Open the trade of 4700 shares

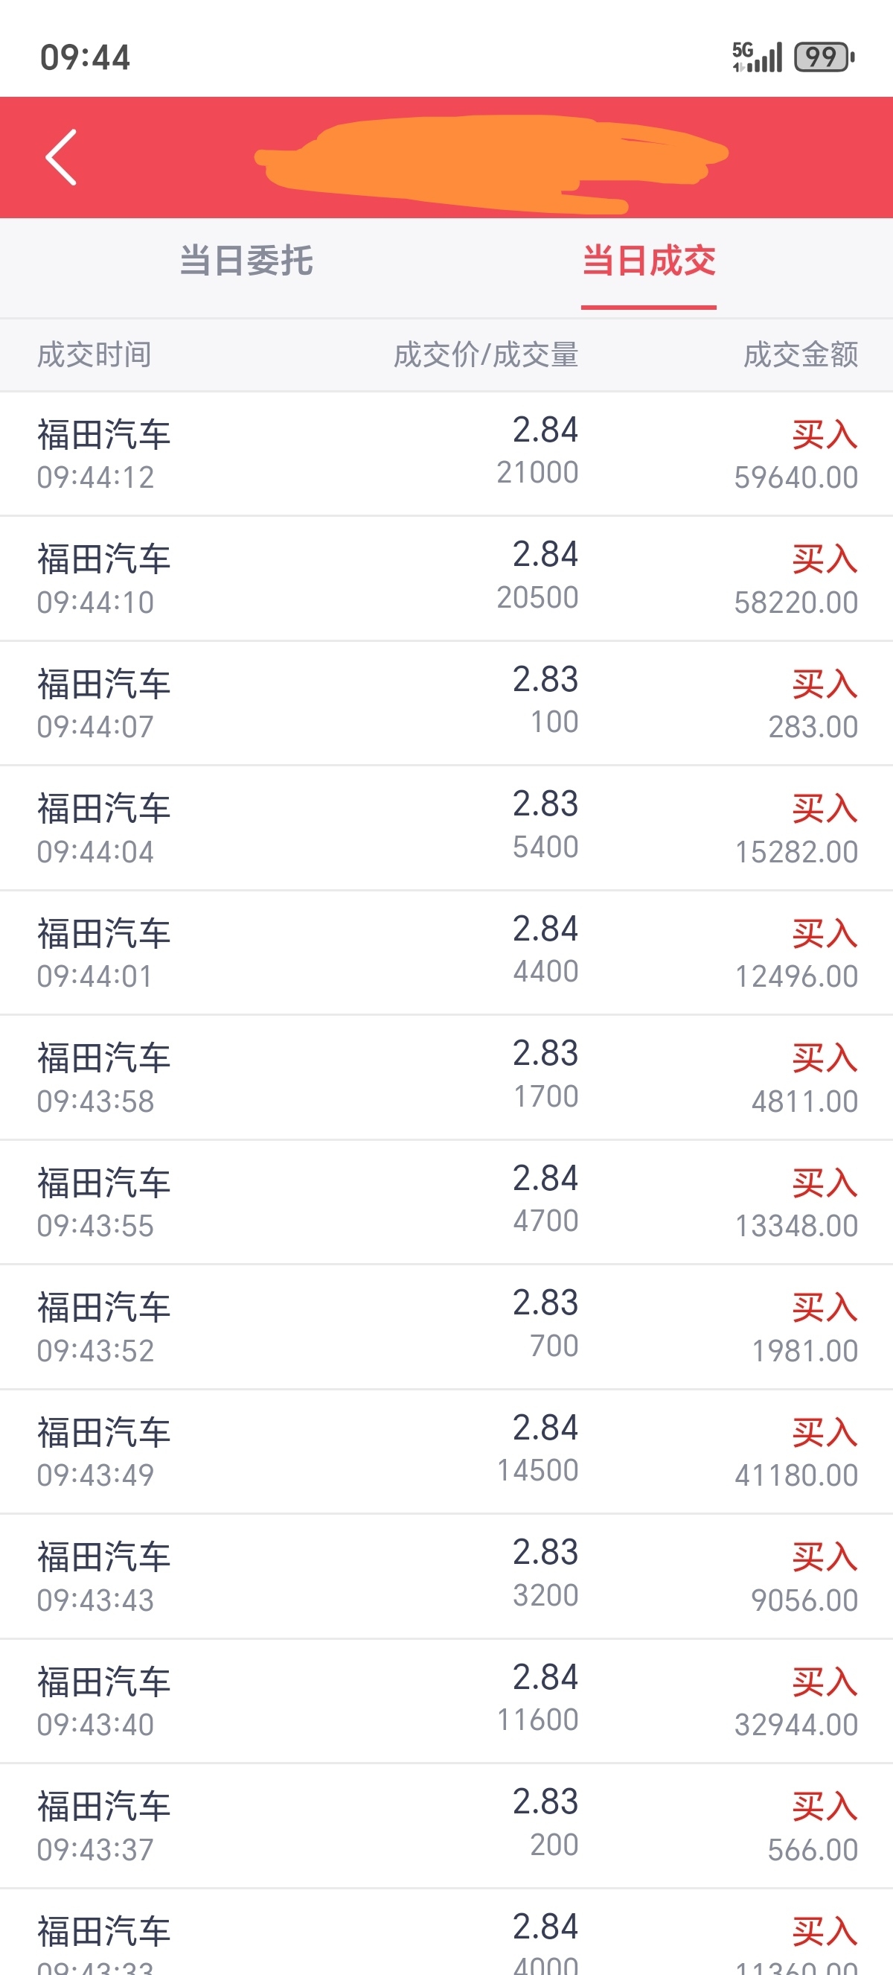[x=446, y=1202]
